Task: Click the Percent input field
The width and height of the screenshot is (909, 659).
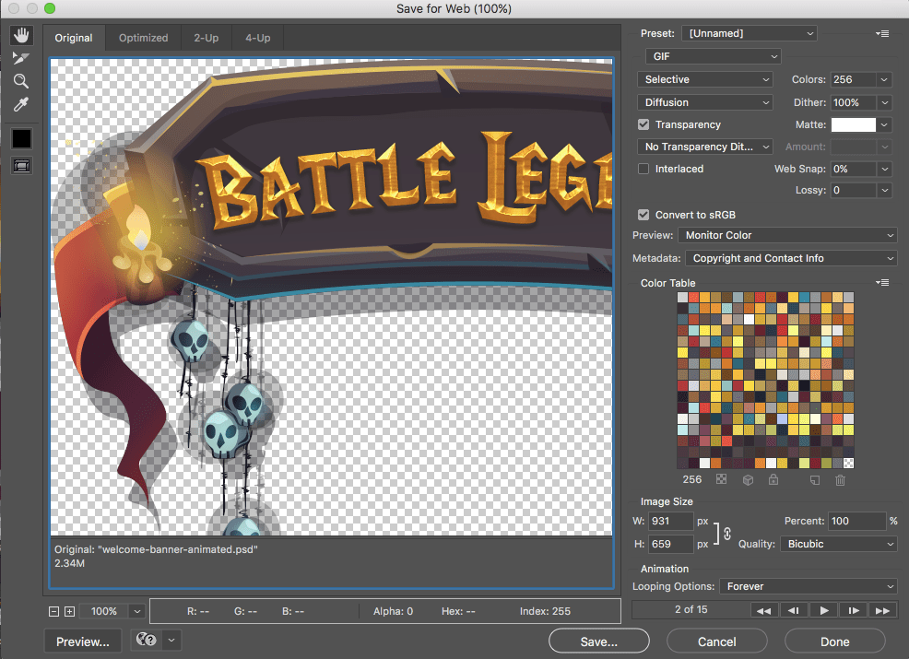Action: 856,521
